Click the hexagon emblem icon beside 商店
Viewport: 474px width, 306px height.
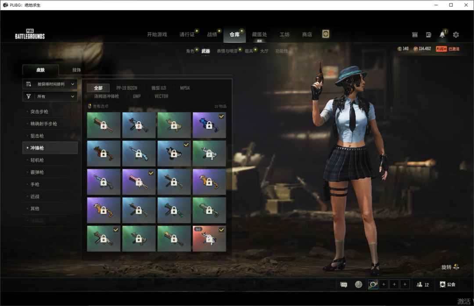coord(326,34)
